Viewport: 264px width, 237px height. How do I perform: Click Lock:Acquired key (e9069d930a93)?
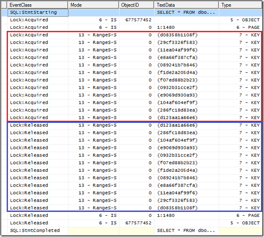(x=177, y=95)
